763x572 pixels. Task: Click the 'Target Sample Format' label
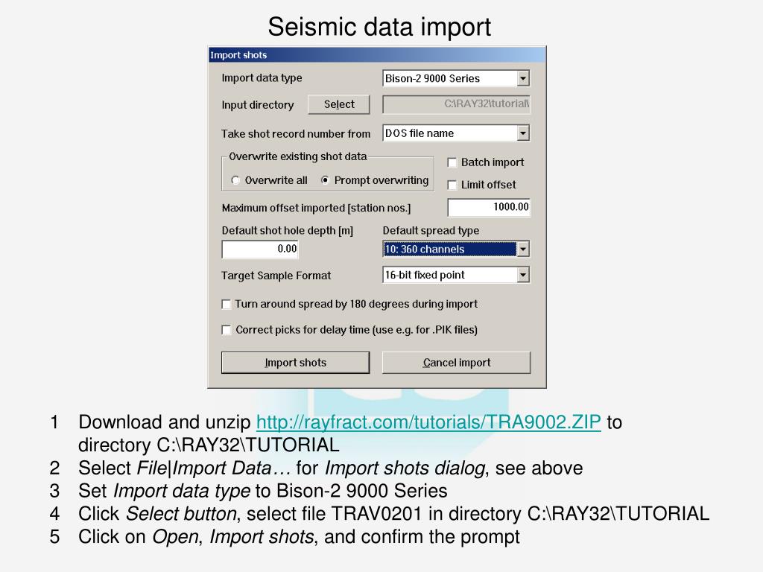276,276
